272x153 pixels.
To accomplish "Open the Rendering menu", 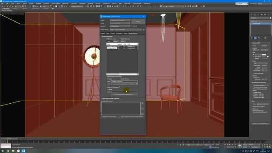I will point(65,3).
